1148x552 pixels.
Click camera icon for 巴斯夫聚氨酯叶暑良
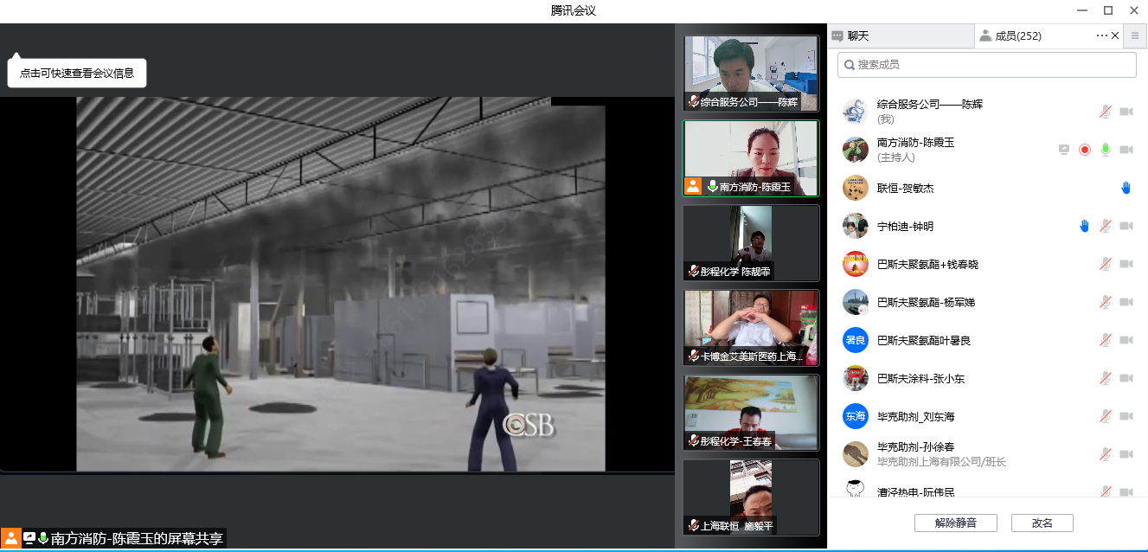click(x=1126, y=340)
